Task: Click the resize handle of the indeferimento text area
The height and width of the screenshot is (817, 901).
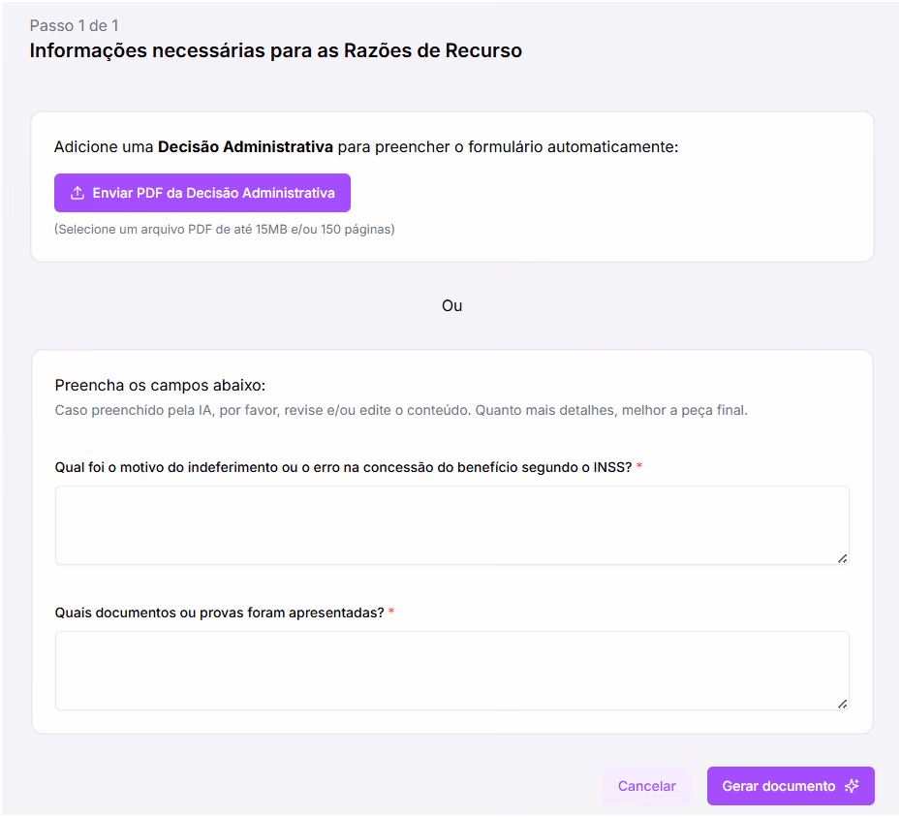Action: (843, 559)
